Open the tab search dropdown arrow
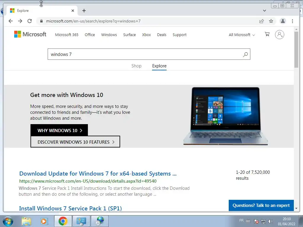Screen dimensions: 303x227 265,11
